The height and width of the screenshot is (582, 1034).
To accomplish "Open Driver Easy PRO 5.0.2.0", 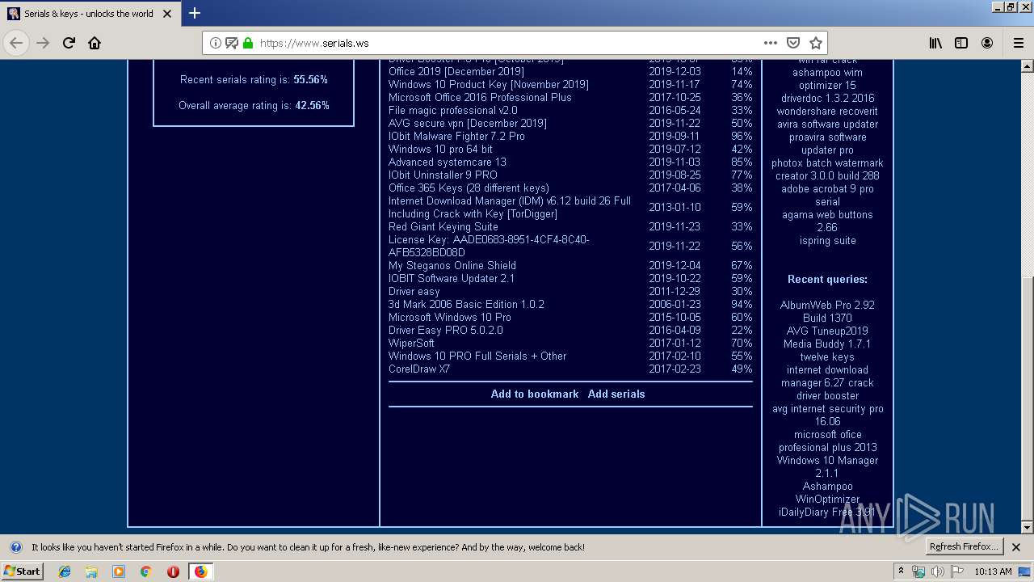I will coord(446,330).
